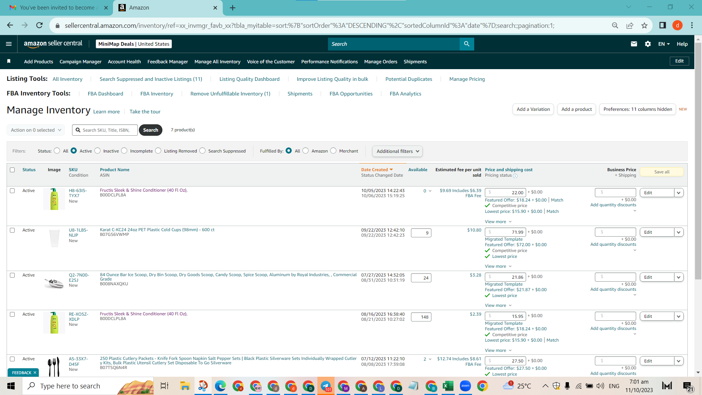Launch Excel from the taskbar
The width and height of the screenshot is (702, 395).
[448, 386]
